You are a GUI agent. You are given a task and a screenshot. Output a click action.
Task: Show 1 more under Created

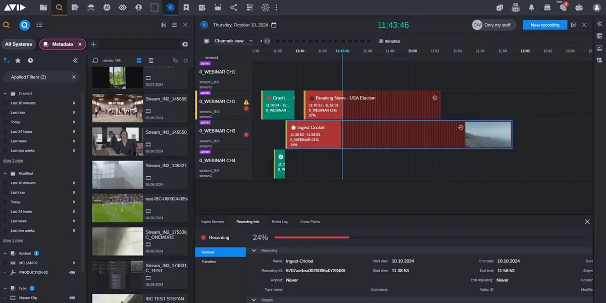coord(13,161)
